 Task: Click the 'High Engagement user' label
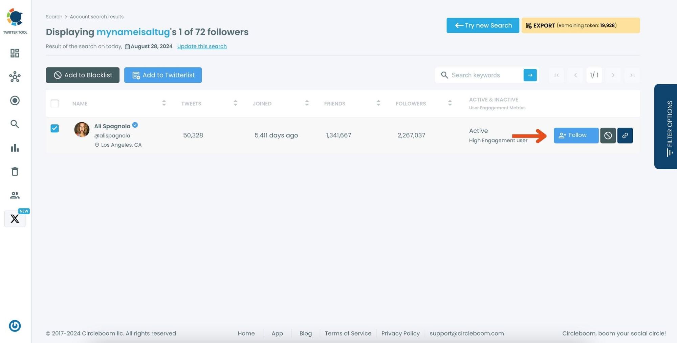coord(498,141)
